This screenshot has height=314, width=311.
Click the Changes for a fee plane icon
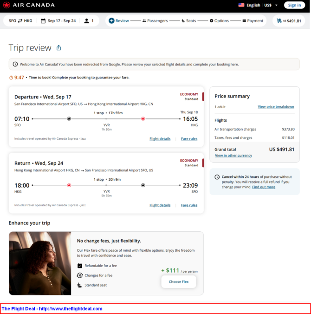[80, 275]
